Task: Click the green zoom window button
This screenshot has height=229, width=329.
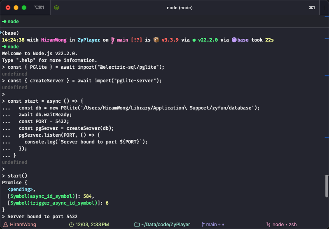Action: (24, 8)
